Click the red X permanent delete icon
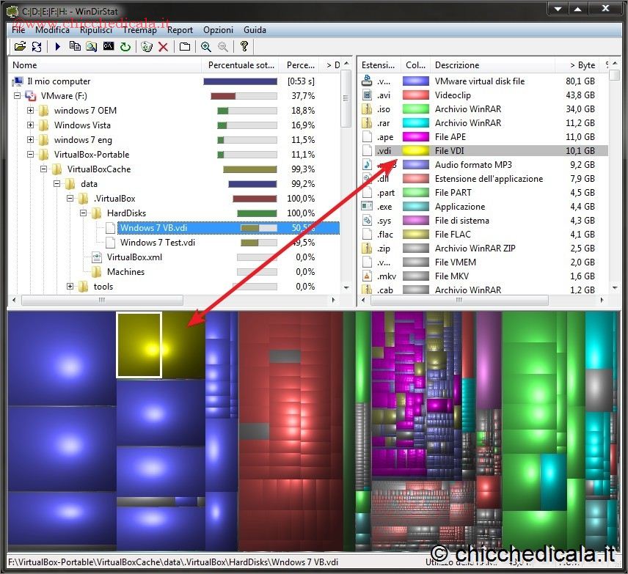This screenshot has height=574, width=628. (163, 47)
